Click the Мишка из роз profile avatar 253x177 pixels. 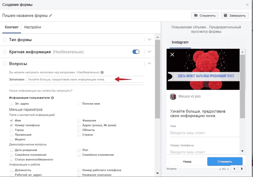173,96
